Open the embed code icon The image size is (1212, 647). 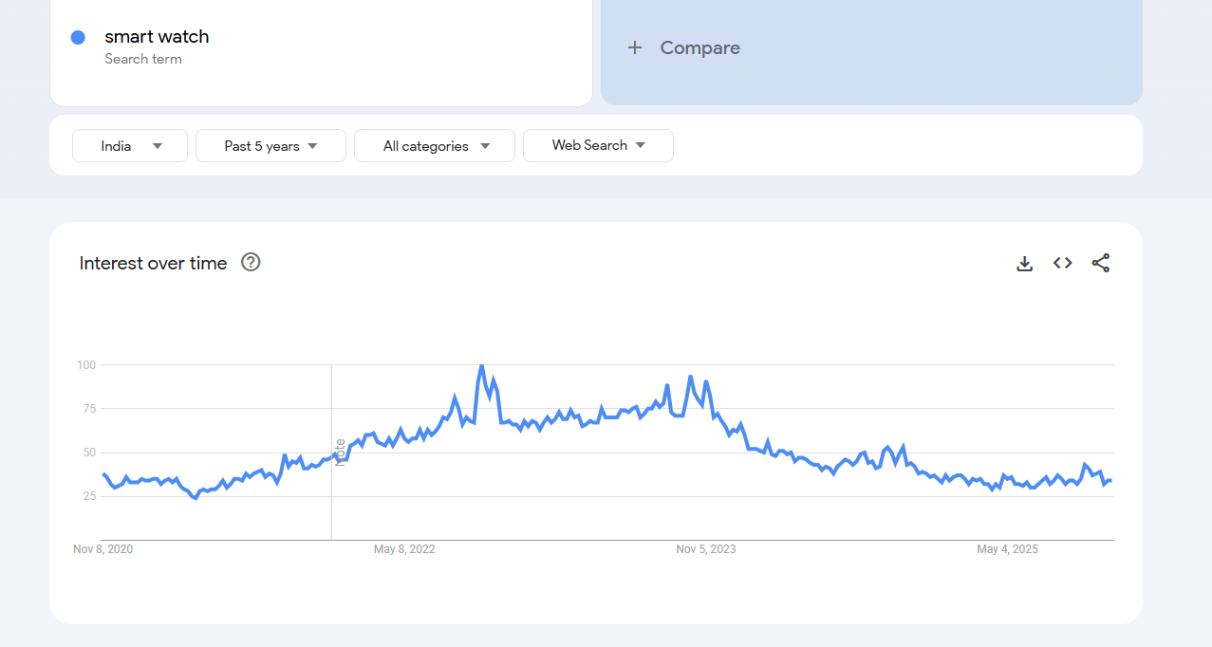(x=1062, y=264)
